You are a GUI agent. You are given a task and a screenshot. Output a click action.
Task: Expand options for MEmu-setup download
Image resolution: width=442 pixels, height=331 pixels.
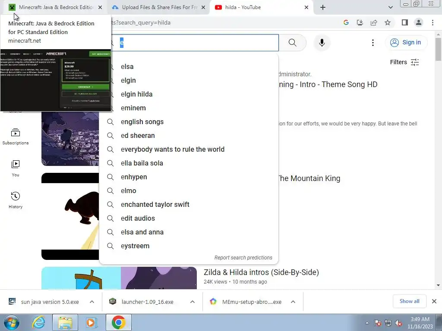[293, 302]
